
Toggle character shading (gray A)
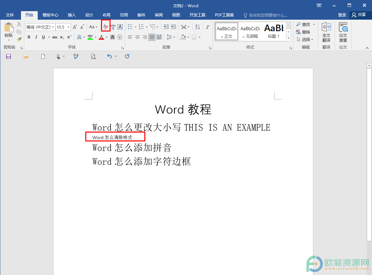point(113,37)
